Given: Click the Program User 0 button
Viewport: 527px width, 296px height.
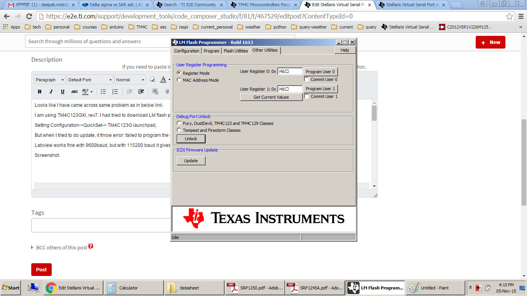Looking at the screenshot, I should click(320, 72).
